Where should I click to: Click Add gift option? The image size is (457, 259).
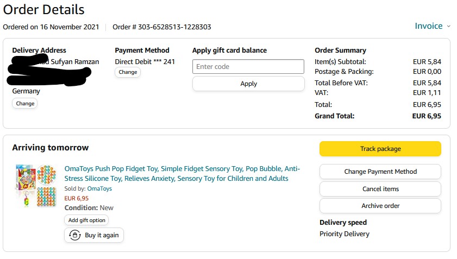(x=86, y=220)
